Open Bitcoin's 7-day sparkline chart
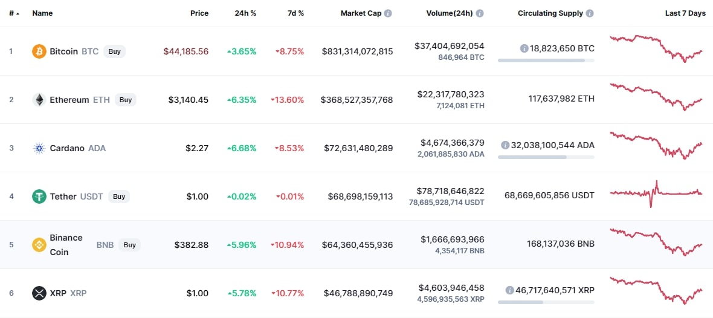 tap(656, 48)
